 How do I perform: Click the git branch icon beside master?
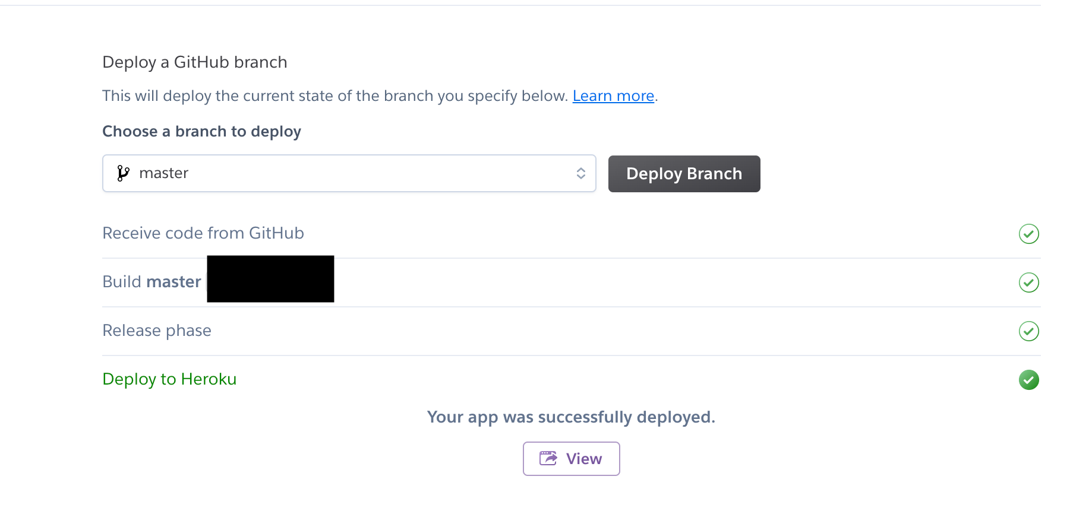click(x=123, y=173)
